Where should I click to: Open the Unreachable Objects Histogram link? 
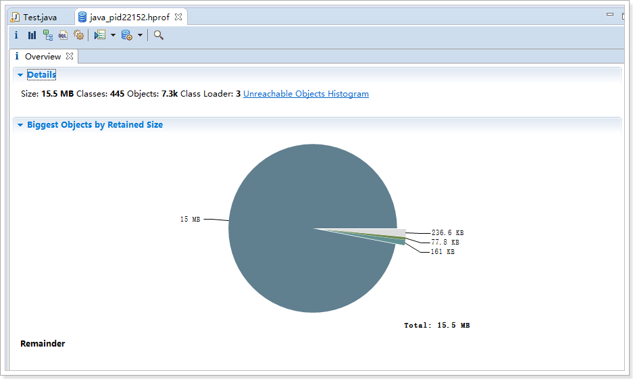305,94
